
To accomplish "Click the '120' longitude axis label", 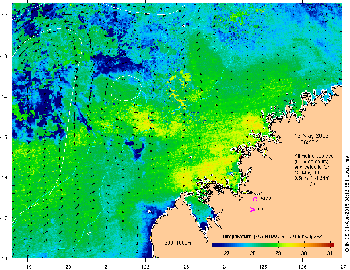I will pos(67,267).
